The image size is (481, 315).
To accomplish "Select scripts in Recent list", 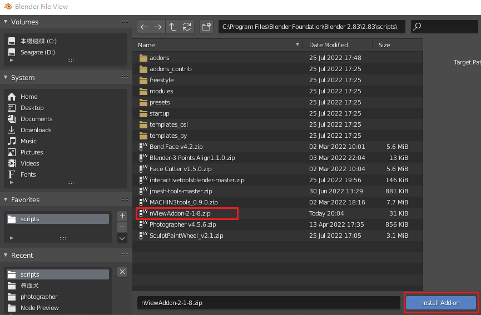I will click(x=58, y=274).
